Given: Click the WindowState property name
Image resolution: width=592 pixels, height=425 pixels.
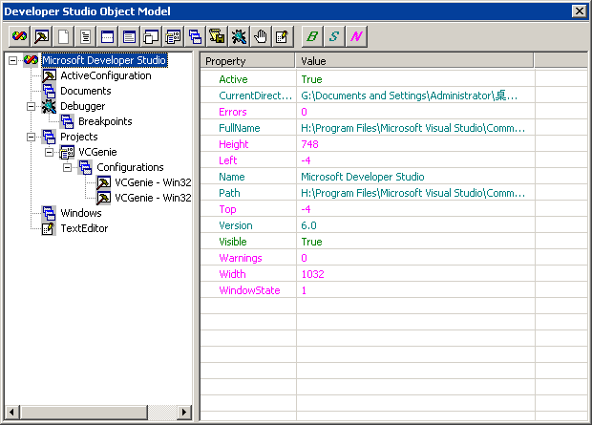Looking at the screenshot, I should (x=249, y=290).
